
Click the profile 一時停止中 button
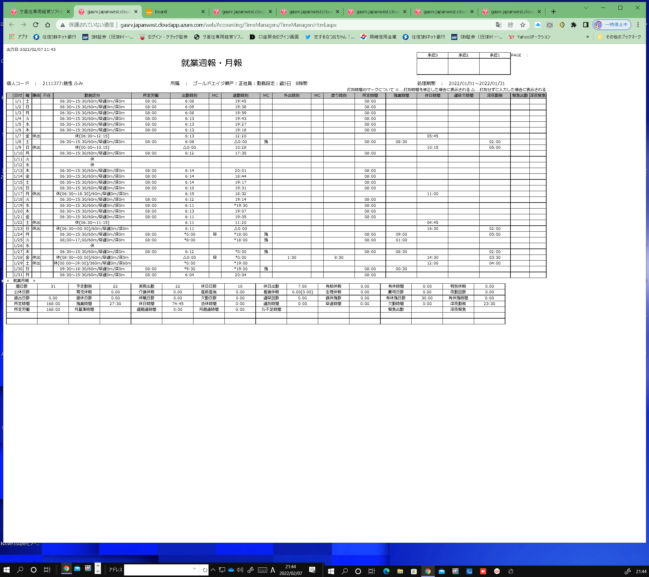coord(612,25)
